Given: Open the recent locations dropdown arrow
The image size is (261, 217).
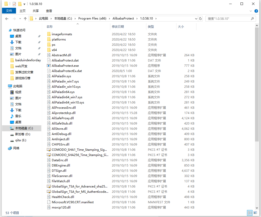Looking at the screenshot, I should pos(20,19).
